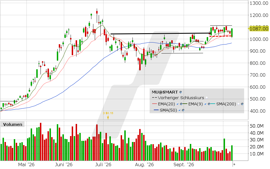Screen dimensions: 270x169
Task: Click the 1000.00 price axis label
Action: point(259,39)
